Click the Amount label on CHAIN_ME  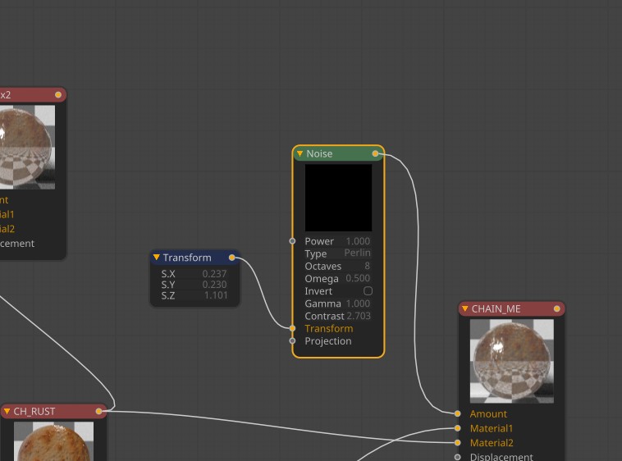coord(488,413)
